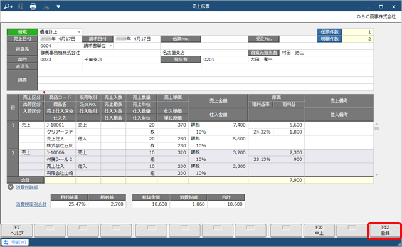
Task: Click the gross profit cell 900
Action: 289,159
